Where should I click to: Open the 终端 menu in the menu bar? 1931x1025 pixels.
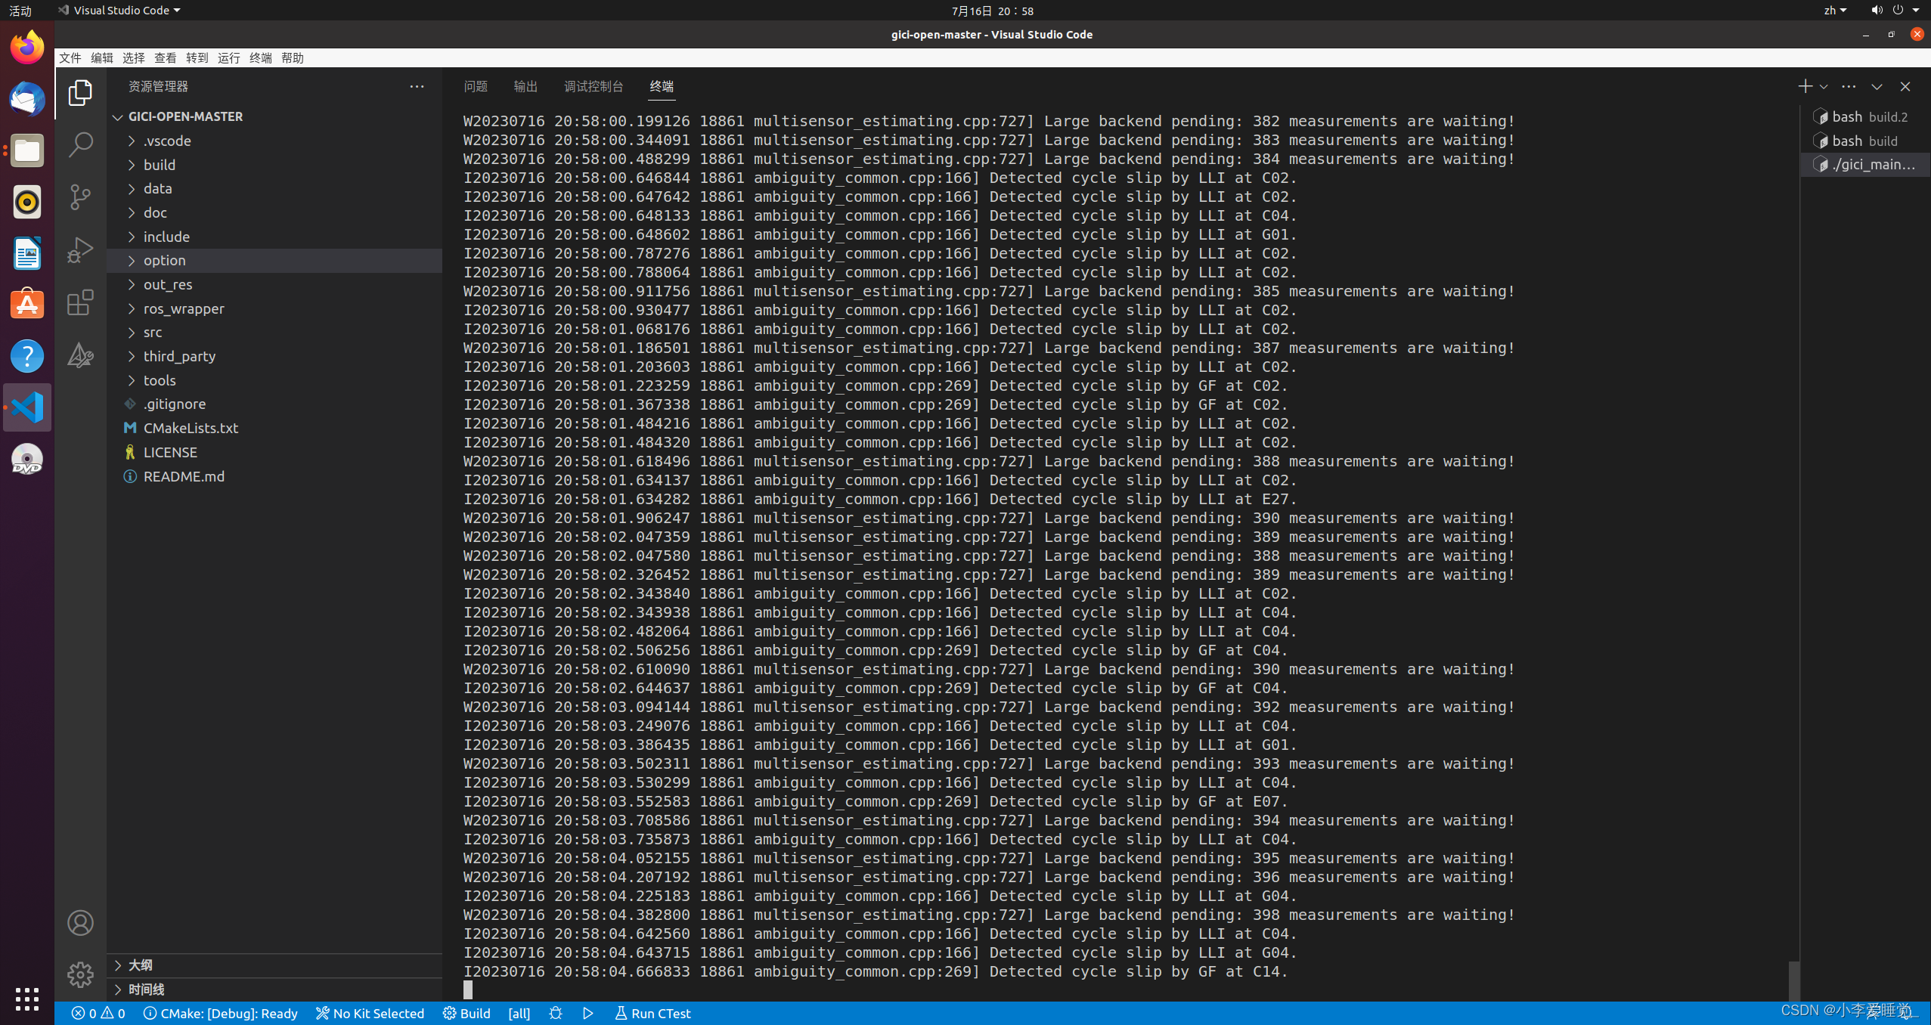(260, 57)
